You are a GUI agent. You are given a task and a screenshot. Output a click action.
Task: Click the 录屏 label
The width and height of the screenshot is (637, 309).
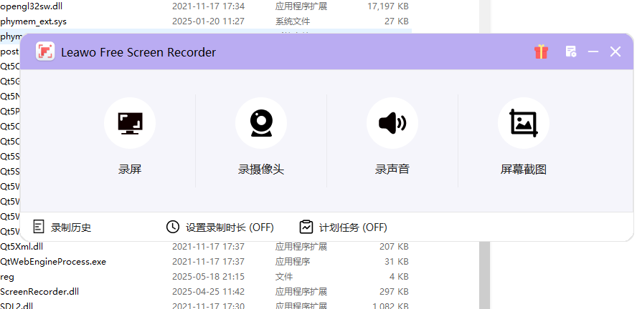[130, 170]
